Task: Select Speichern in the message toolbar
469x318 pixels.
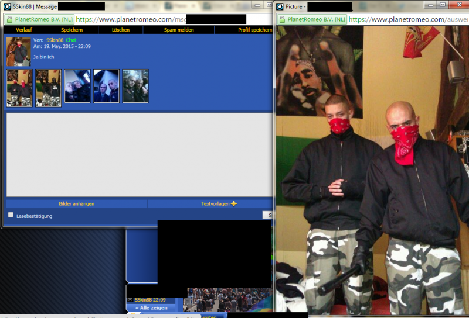Action: coord(73,30)
